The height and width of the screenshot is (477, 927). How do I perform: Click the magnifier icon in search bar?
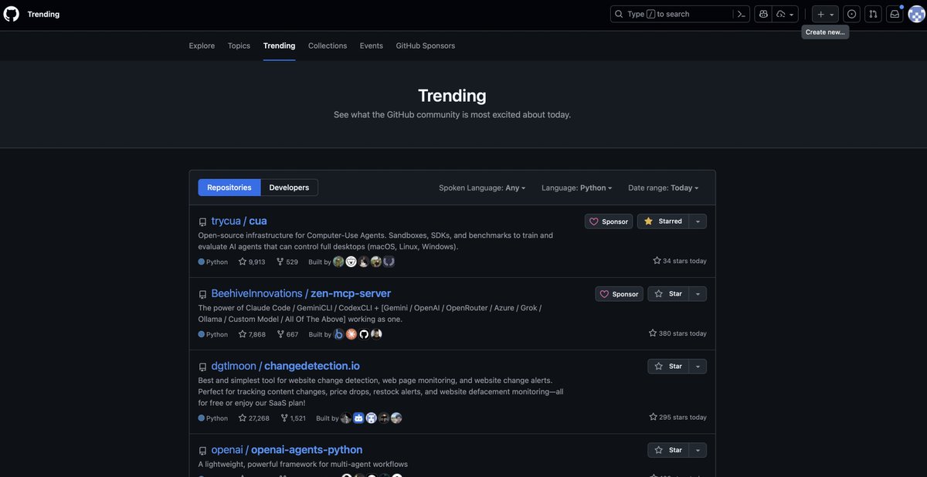tap(620, 14)
